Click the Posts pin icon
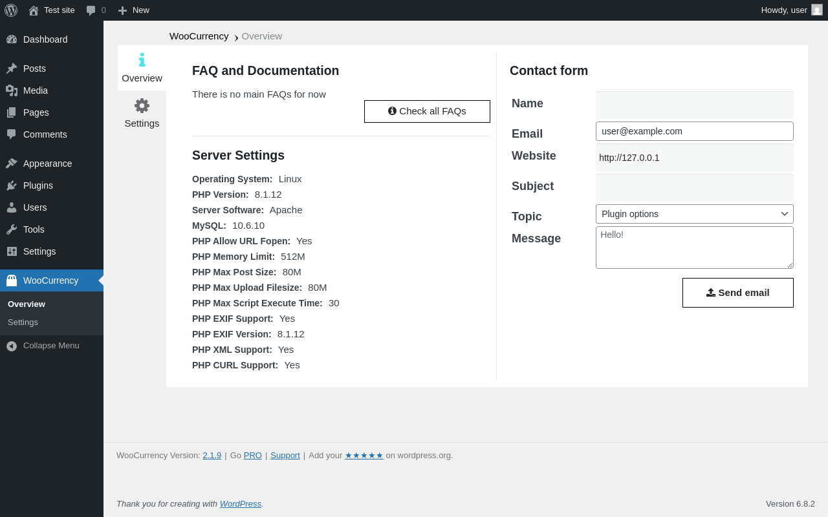828x517 pixels. tap(12, 69)
